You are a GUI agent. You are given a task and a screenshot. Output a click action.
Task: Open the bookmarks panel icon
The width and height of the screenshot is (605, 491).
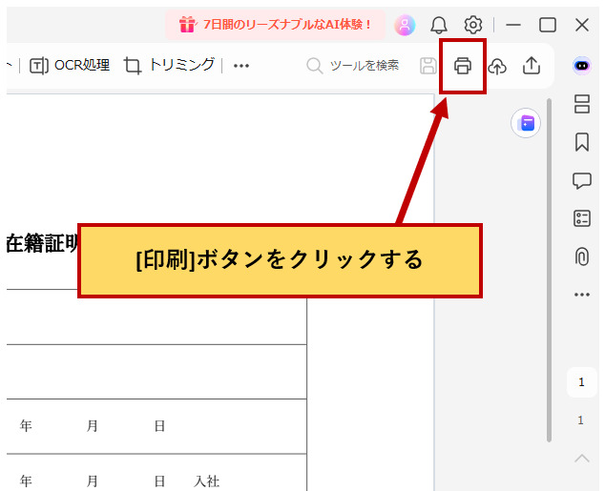pyautogui.click(x=582, y=142)
